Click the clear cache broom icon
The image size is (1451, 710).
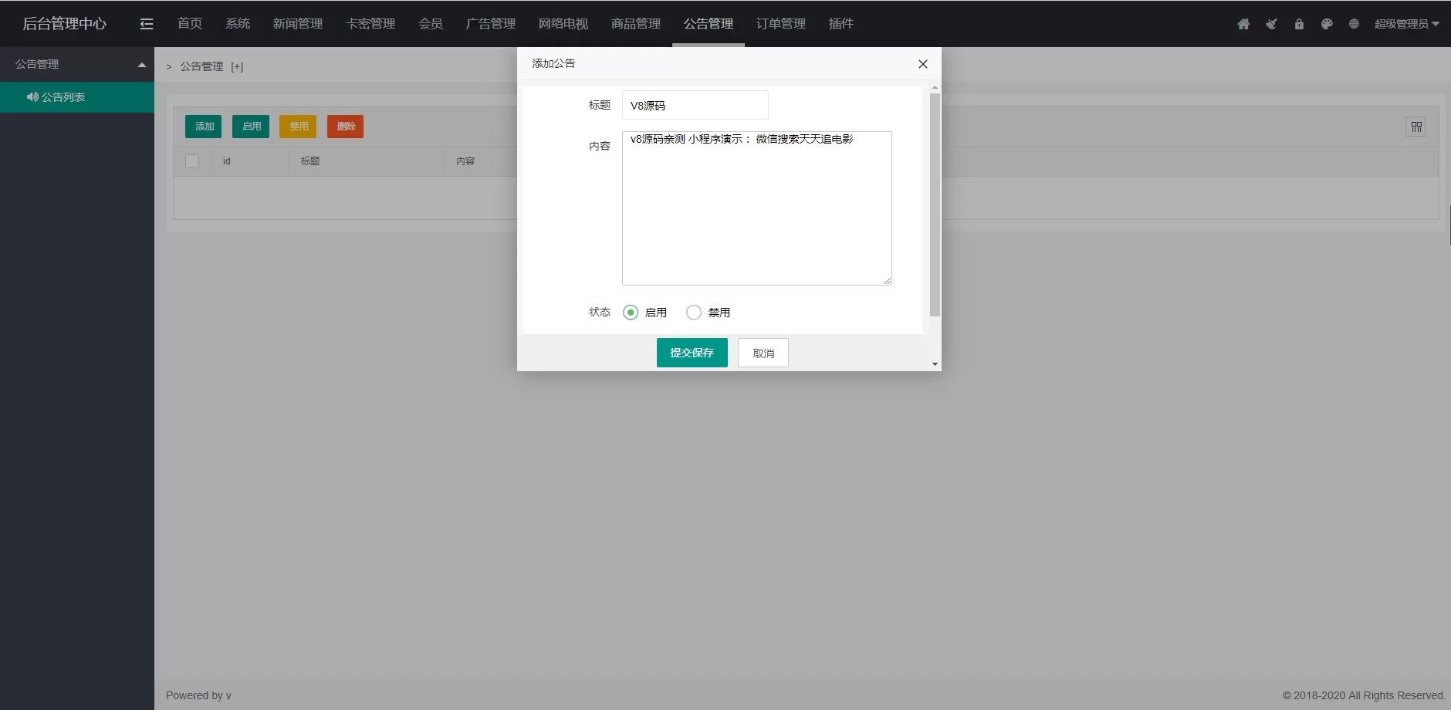(x=1271, y=24)
